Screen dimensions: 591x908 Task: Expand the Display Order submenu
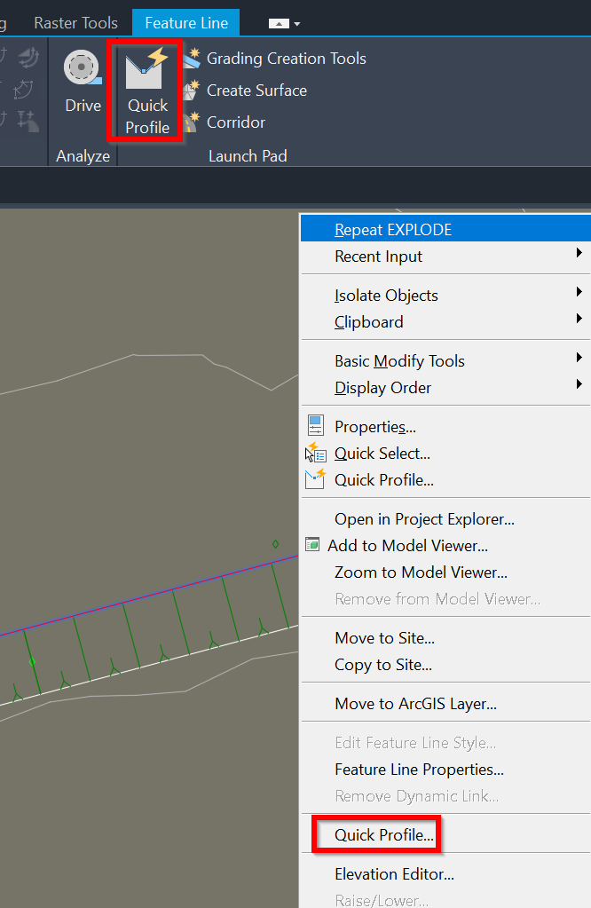(445, 387)
